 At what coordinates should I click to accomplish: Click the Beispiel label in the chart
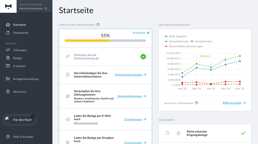tap(205, 56)
